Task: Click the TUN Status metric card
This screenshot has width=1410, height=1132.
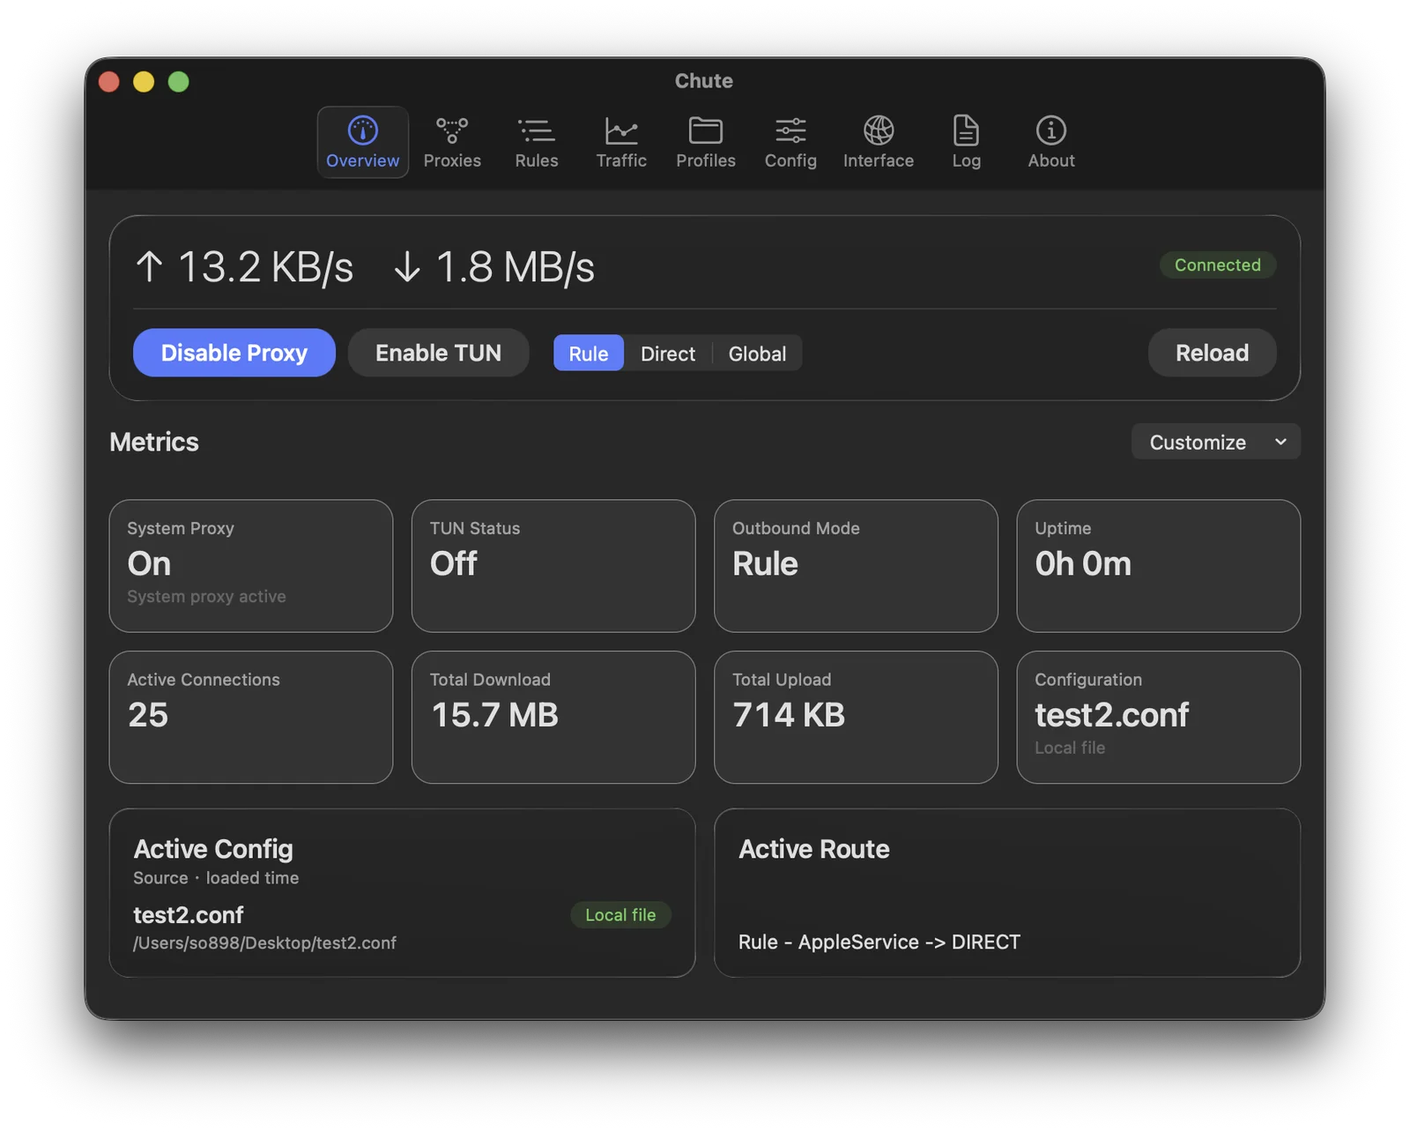Action: pos(553,566)
